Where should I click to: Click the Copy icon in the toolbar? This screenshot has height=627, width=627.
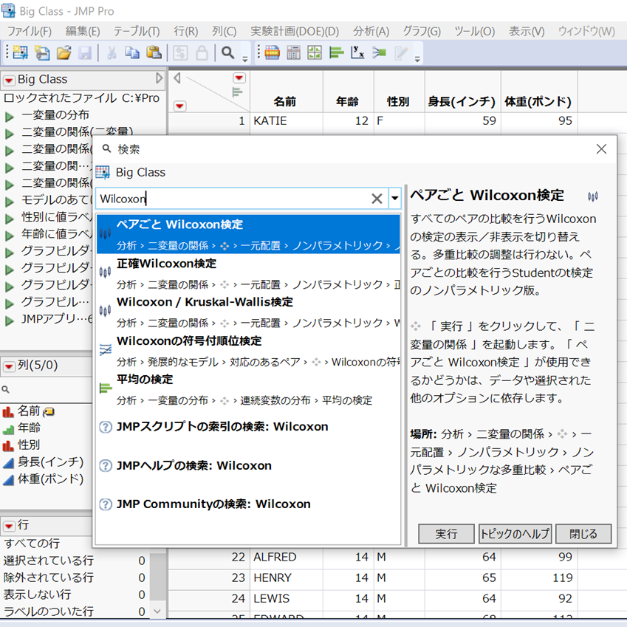[133, 52]
